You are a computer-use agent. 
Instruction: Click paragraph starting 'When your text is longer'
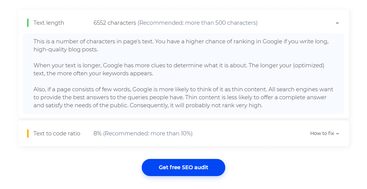click(x=179, y=69)
